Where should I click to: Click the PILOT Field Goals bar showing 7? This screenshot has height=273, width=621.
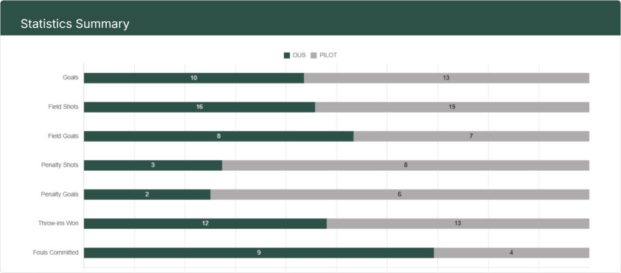471,136
